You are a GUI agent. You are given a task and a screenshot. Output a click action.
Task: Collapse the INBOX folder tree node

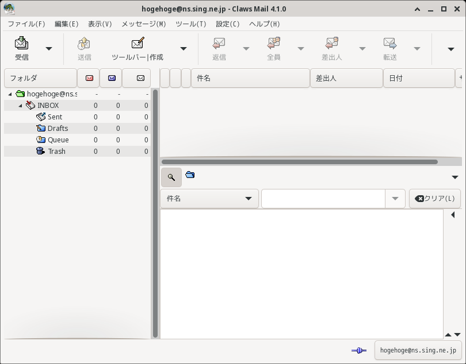point(20,106)
